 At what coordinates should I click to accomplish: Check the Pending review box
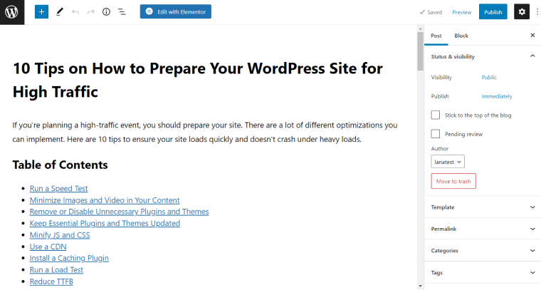pyautogui.click(x=436, y=134)
